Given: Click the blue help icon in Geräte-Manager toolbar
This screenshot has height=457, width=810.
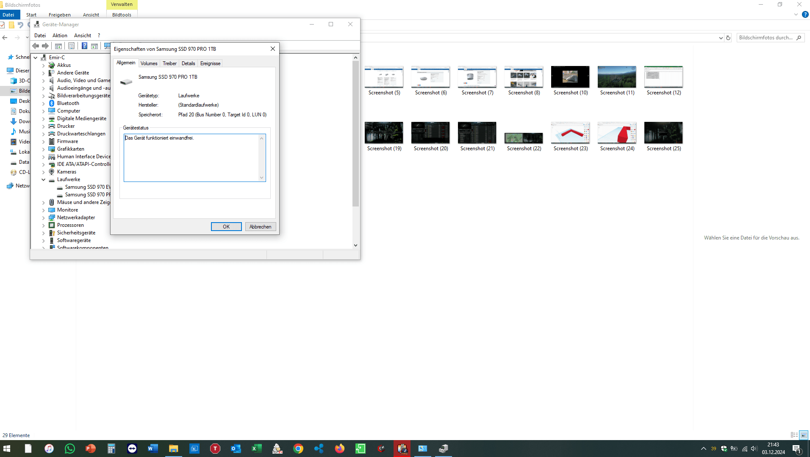Looking at the screenshot, I should pos(85,46).
